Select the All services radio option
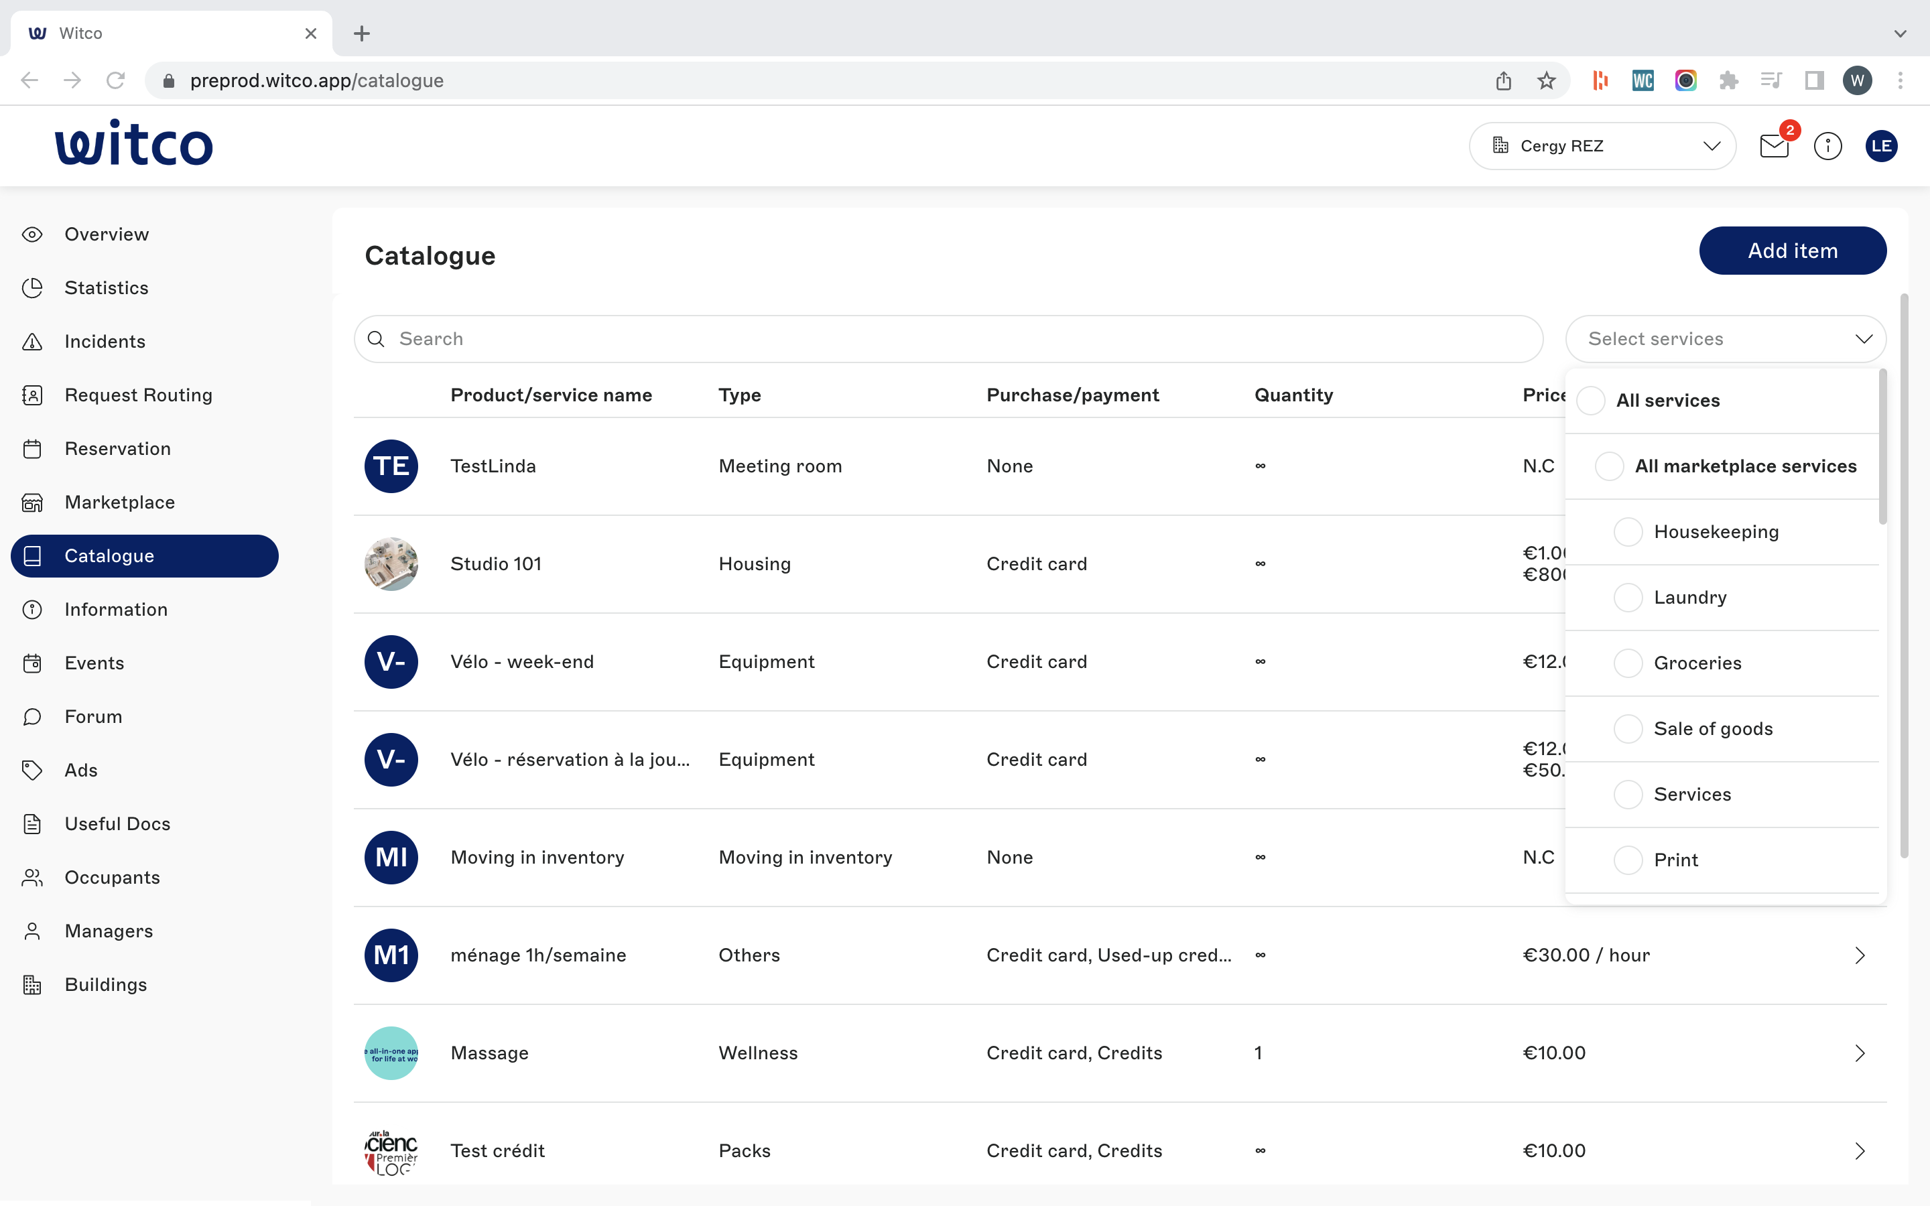Screen dimensions: 1930x1206 coord(1591,401)
